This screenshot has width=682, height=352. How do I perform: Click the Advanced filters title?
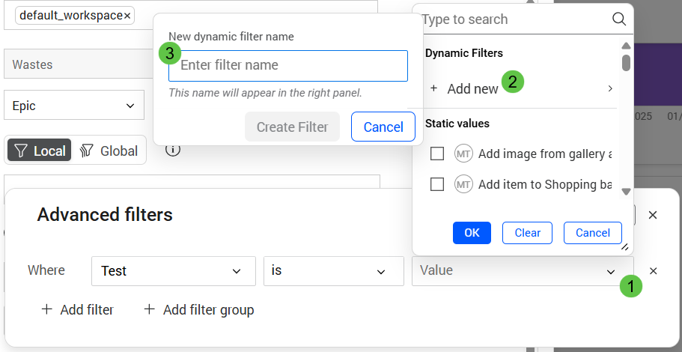coord(105,214)
